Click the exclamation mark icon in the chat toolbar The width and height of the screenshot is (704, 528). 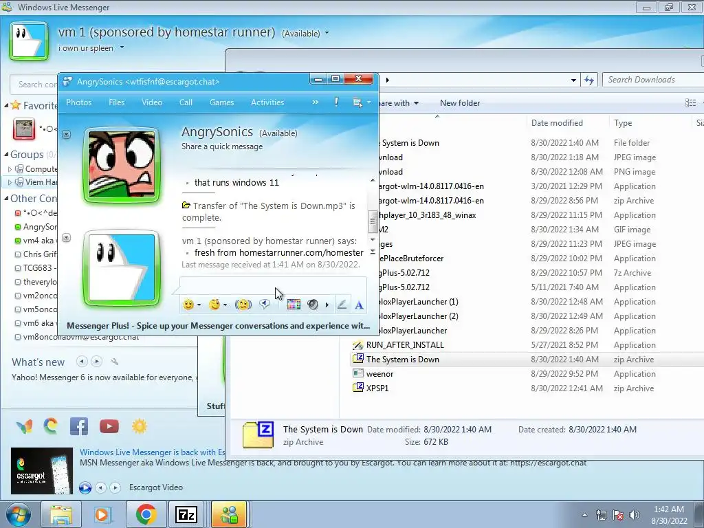[336, 102]
